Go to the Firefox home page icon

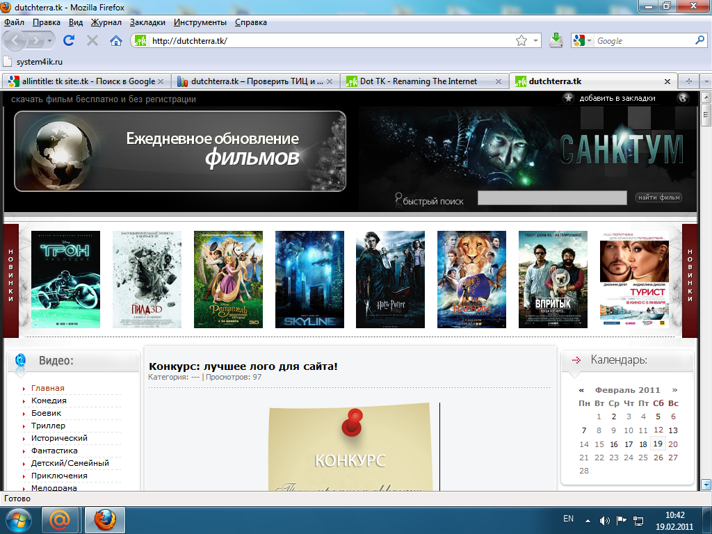click(116, 41)
